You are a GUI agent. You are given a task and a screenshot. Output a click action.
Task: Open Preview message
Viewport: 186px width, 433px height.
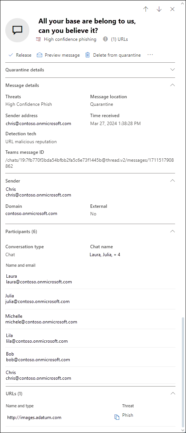(58, 55)
